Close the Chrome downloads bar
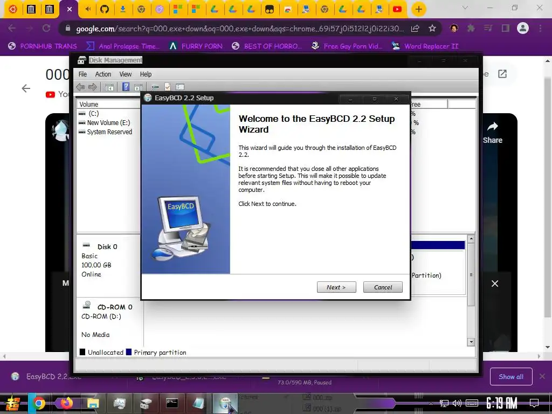The image size is (552, 414). pyautogui.click(x=542, y=377)
